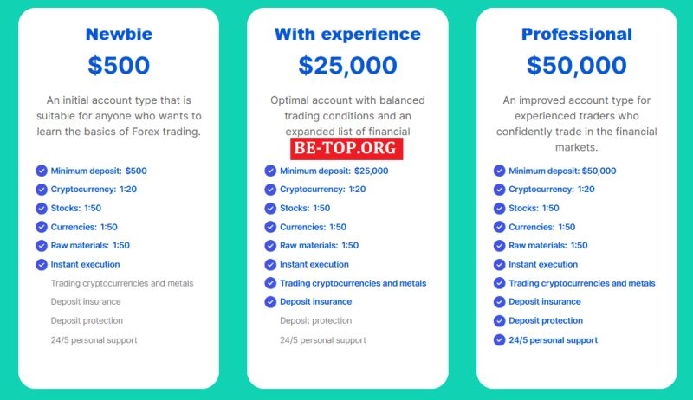Screen dimensions: 693x400
Task: Click Newbie Minimum deposit $500 checkmark icon
Action: pos(41,171)
